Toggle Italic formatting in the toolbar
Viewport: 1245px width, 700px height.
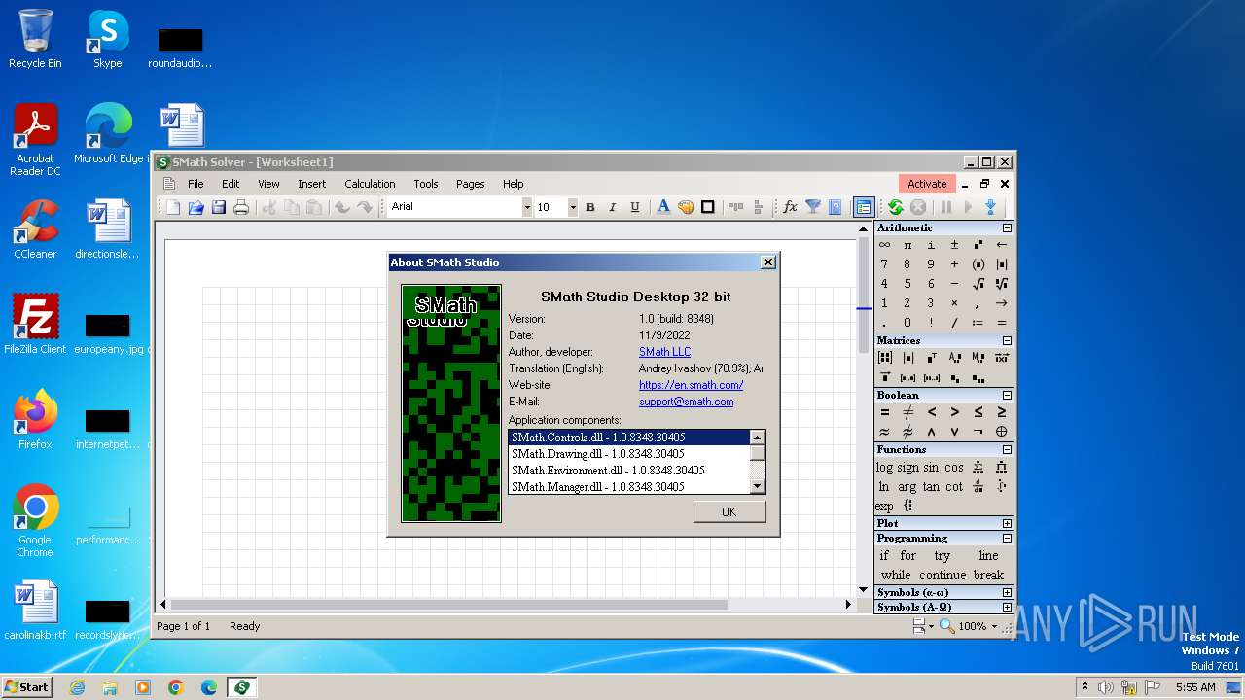click(x=613, y=207)
